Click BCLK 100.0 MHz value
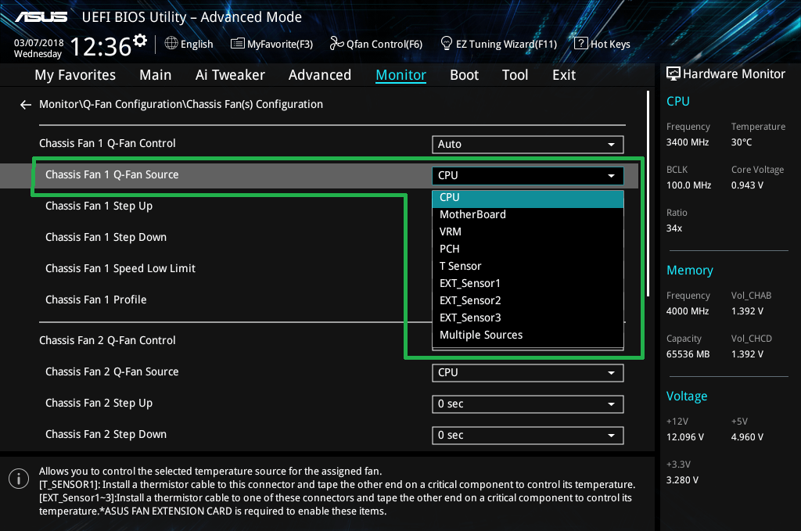This screenshot has width=801, height=531. [x=688, y=185]
